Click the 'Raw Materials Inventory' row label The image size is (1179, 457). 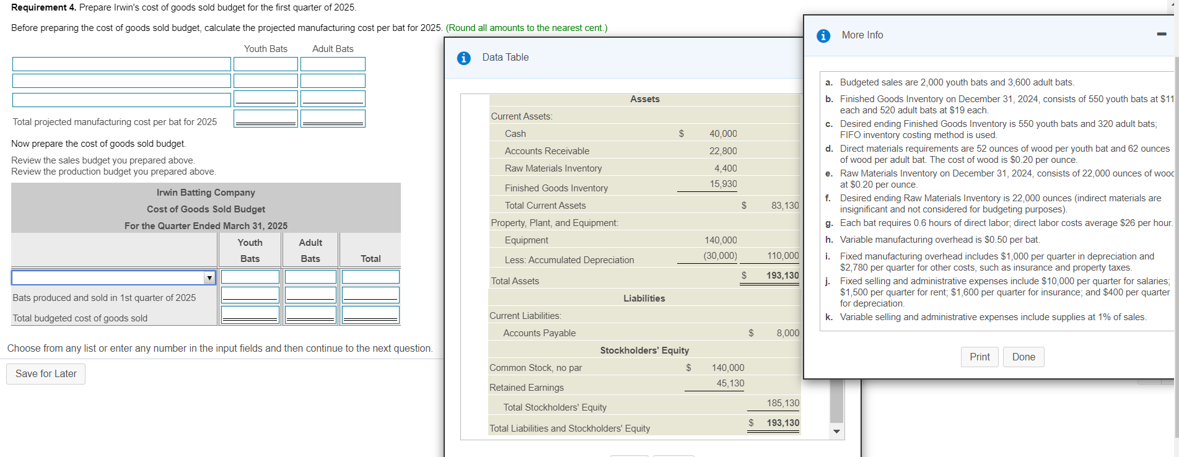click(553, 168)
